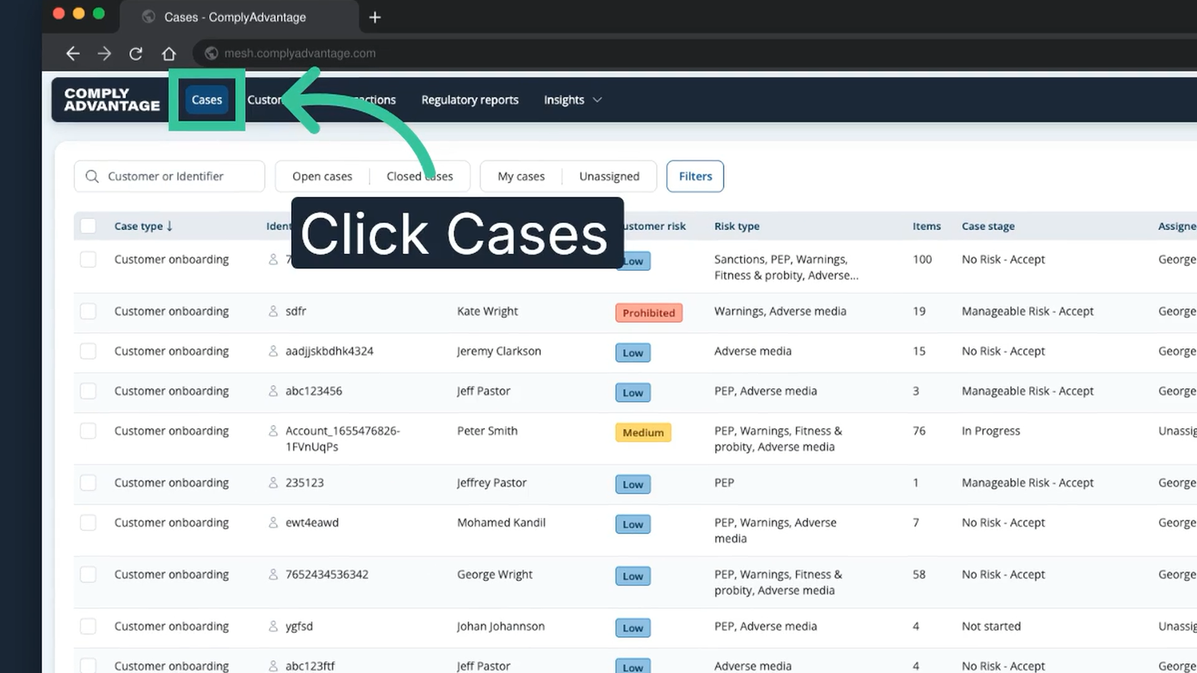The height and width of the screenshot is (673, 1197).
Task: Click the Customer or Identifier search field
Action: [x=170, y=176]
